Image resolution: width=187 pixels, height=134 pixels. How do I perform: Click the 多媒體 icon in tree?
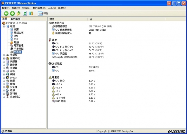pos(8,68)
